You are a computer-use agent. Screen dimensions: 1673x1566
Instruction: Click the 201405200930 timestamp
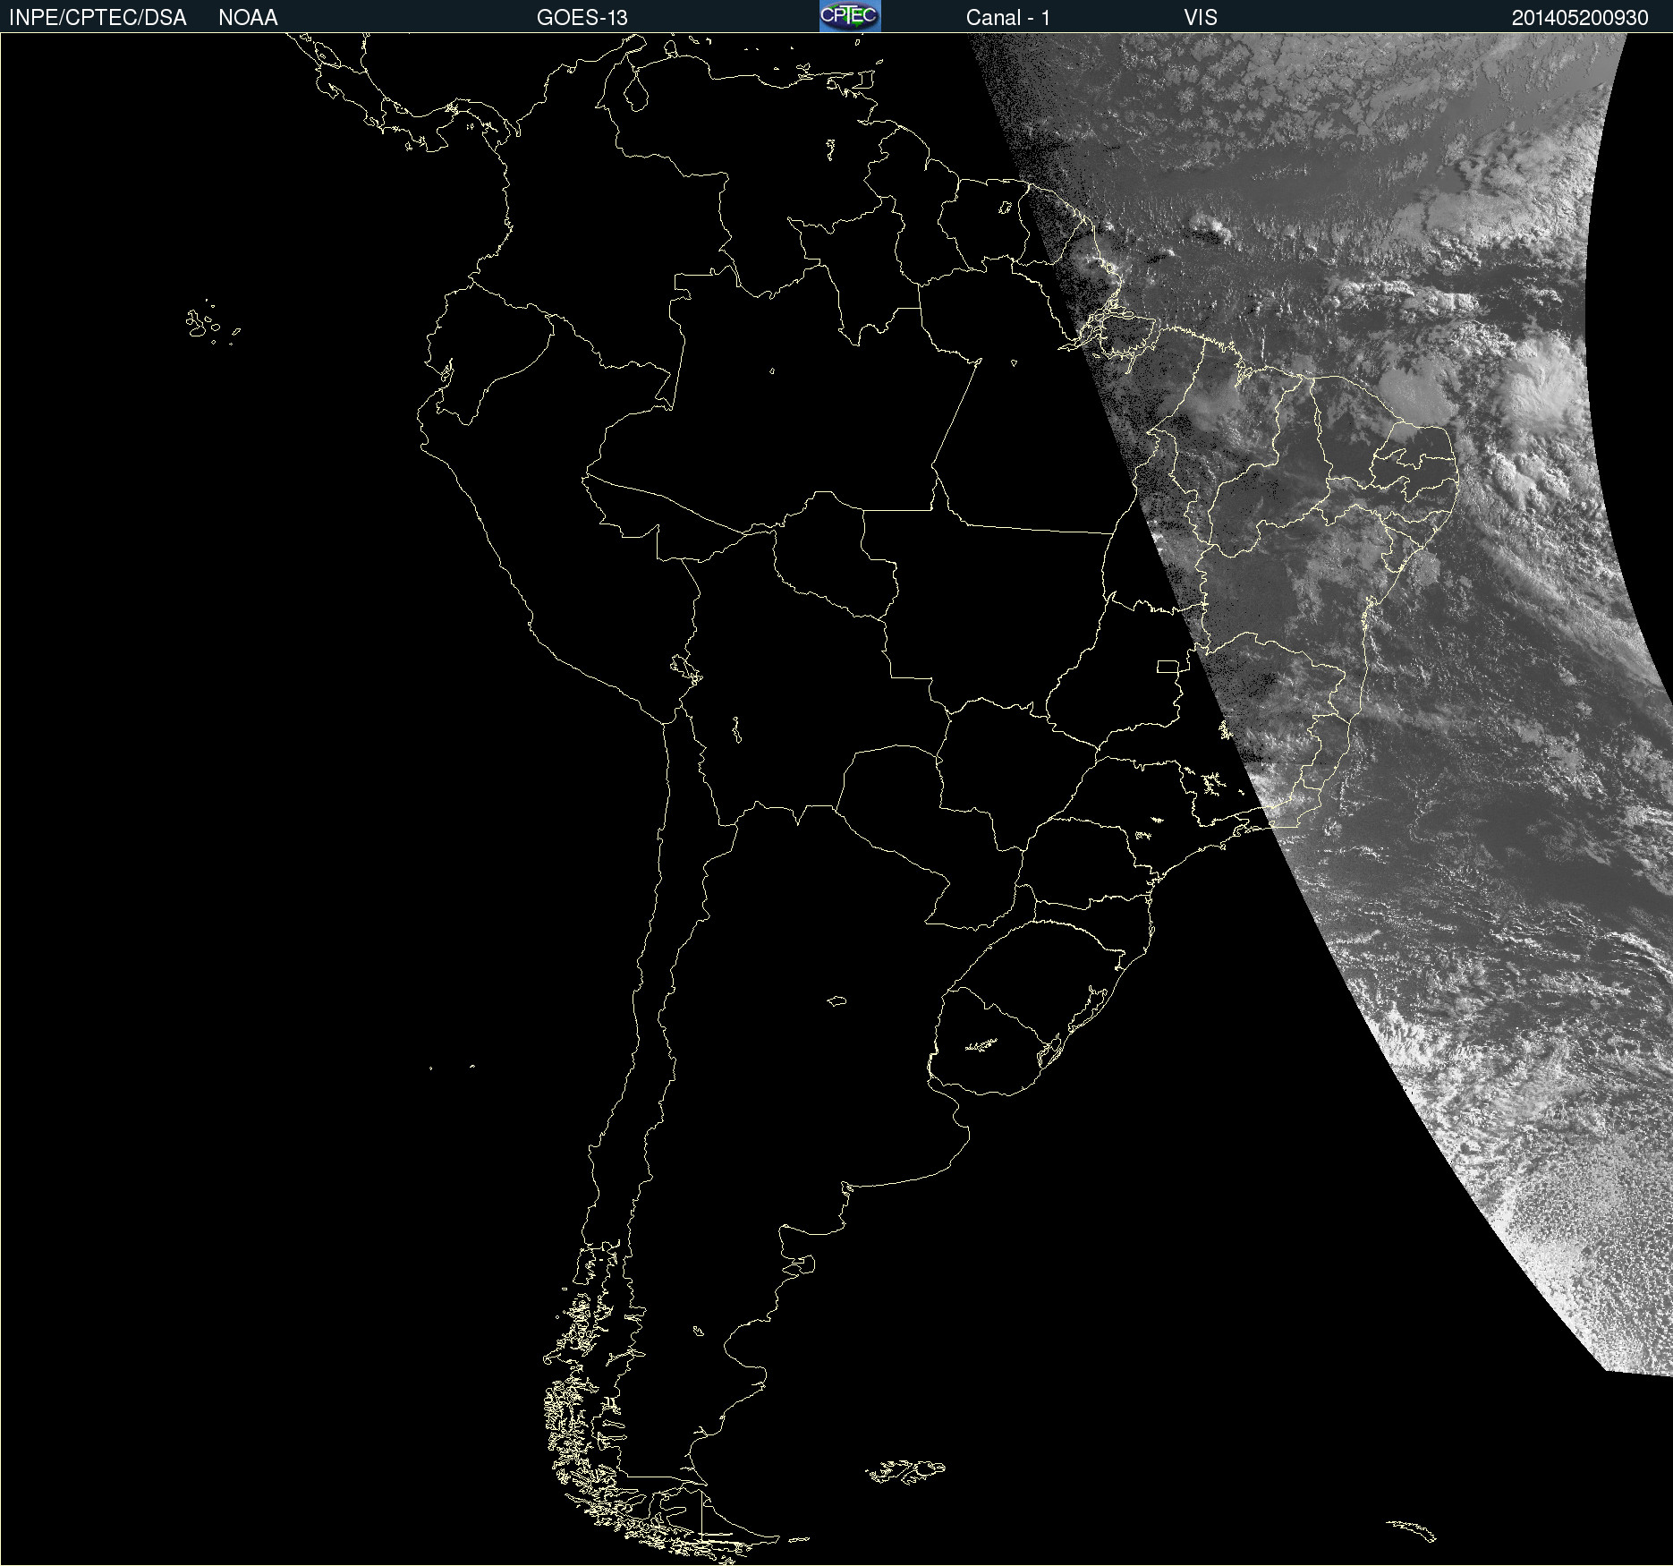tap(1580, 18)
